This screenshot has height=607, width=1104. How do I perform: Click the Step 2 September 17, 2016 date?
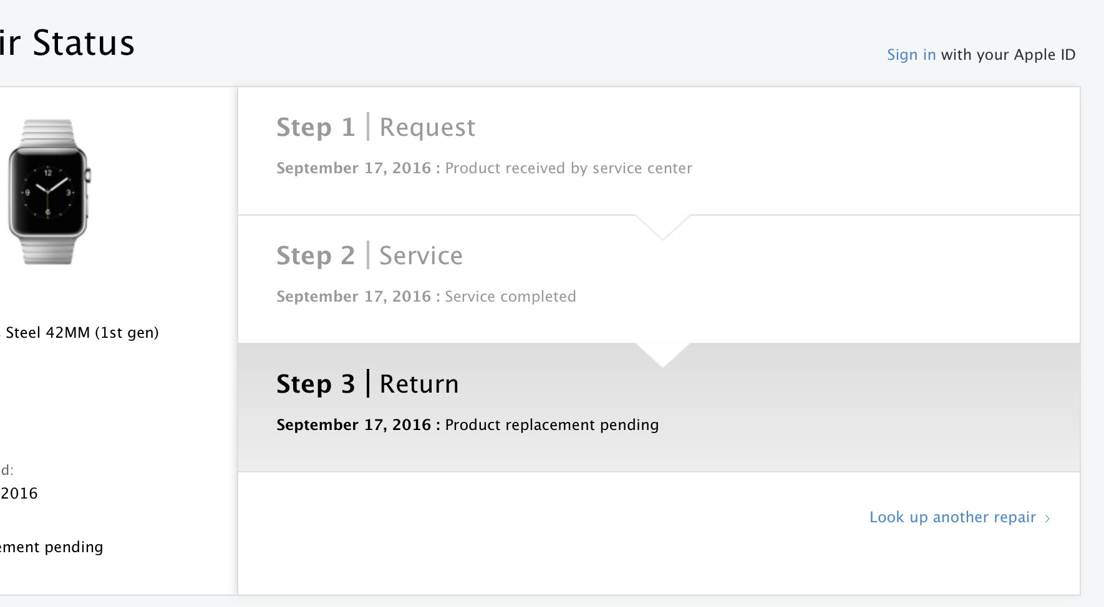354,297
